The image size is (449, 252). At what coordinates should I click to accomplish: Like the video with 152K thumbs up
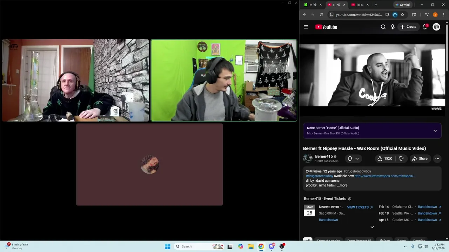384,159
